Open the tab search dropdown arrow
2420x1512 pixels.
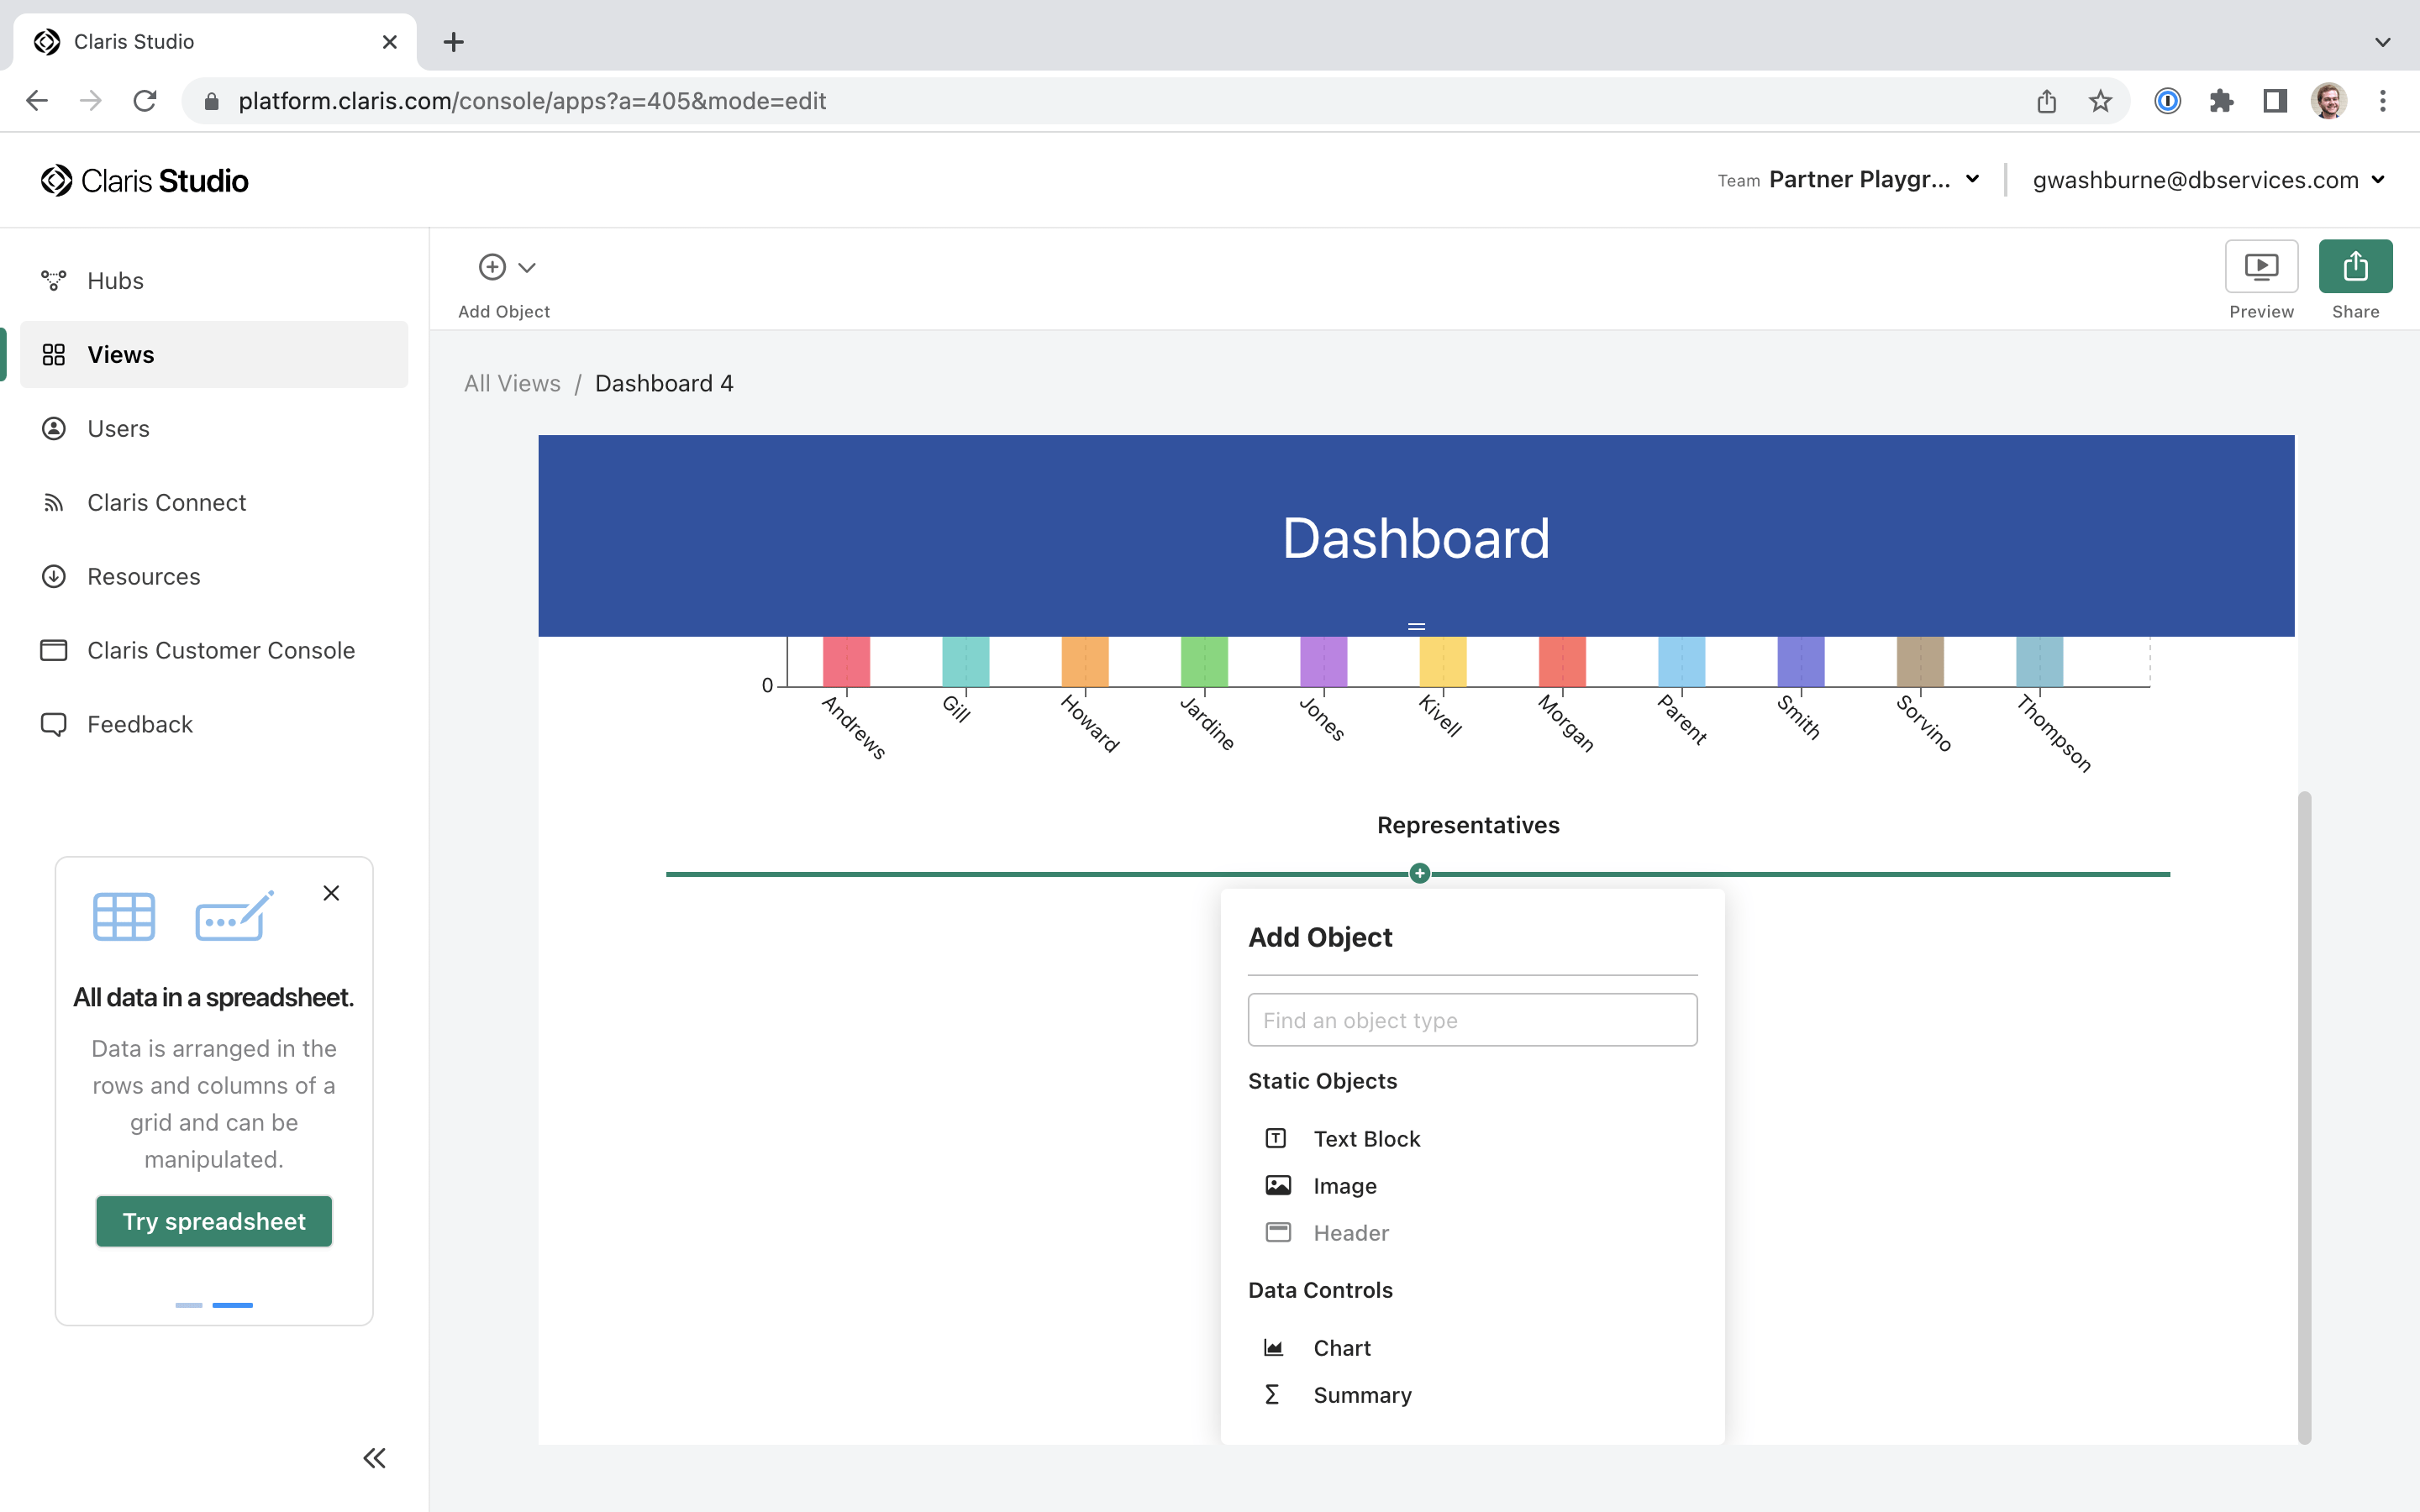pos(2382,42)
